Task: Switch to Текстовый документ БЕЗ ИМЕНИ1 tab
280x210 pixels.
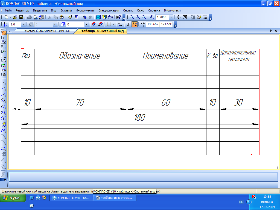Action: coord(46,31)
